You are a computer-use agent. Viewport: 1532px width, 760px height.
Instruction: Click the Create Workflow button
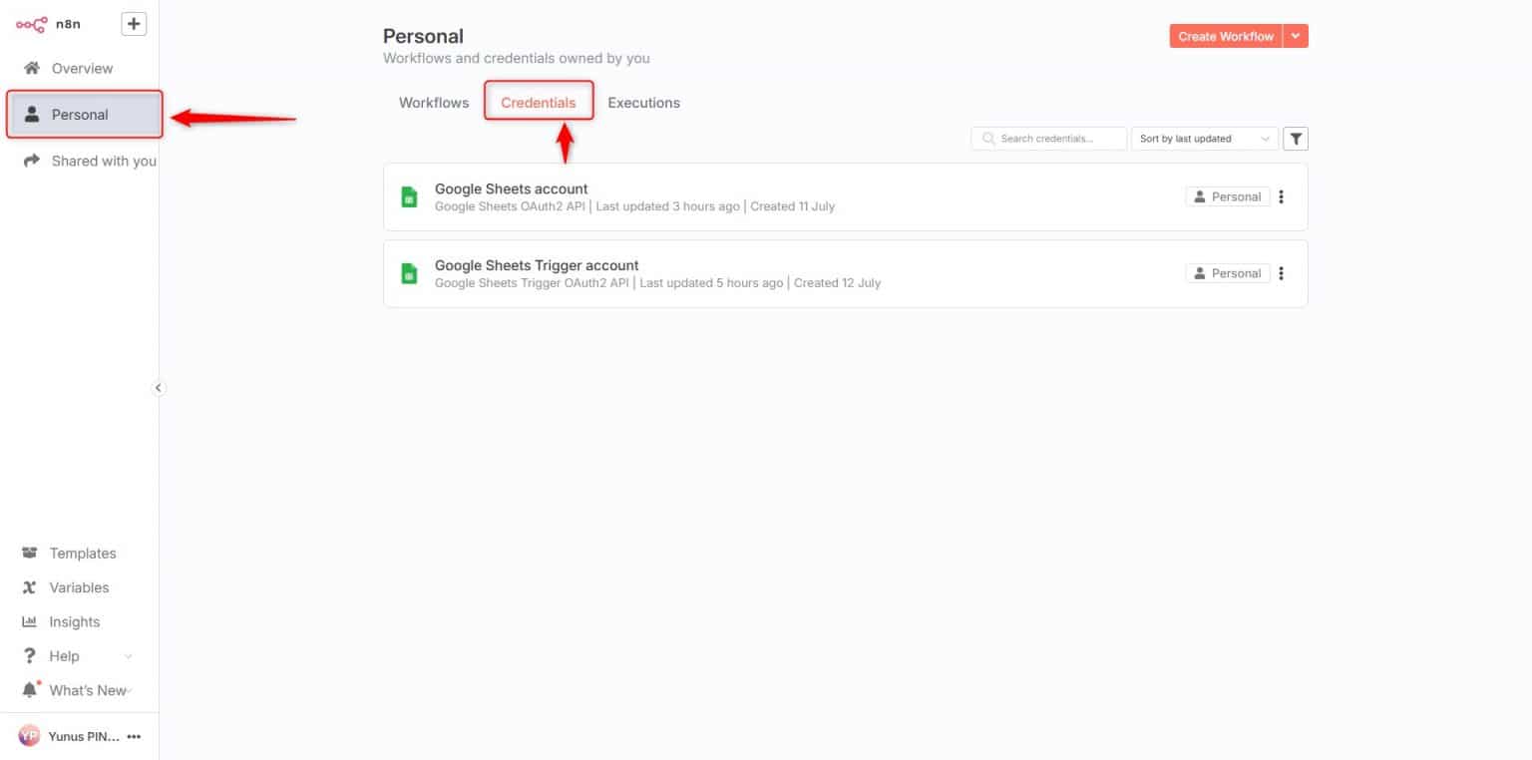(x=1225, y=35)
